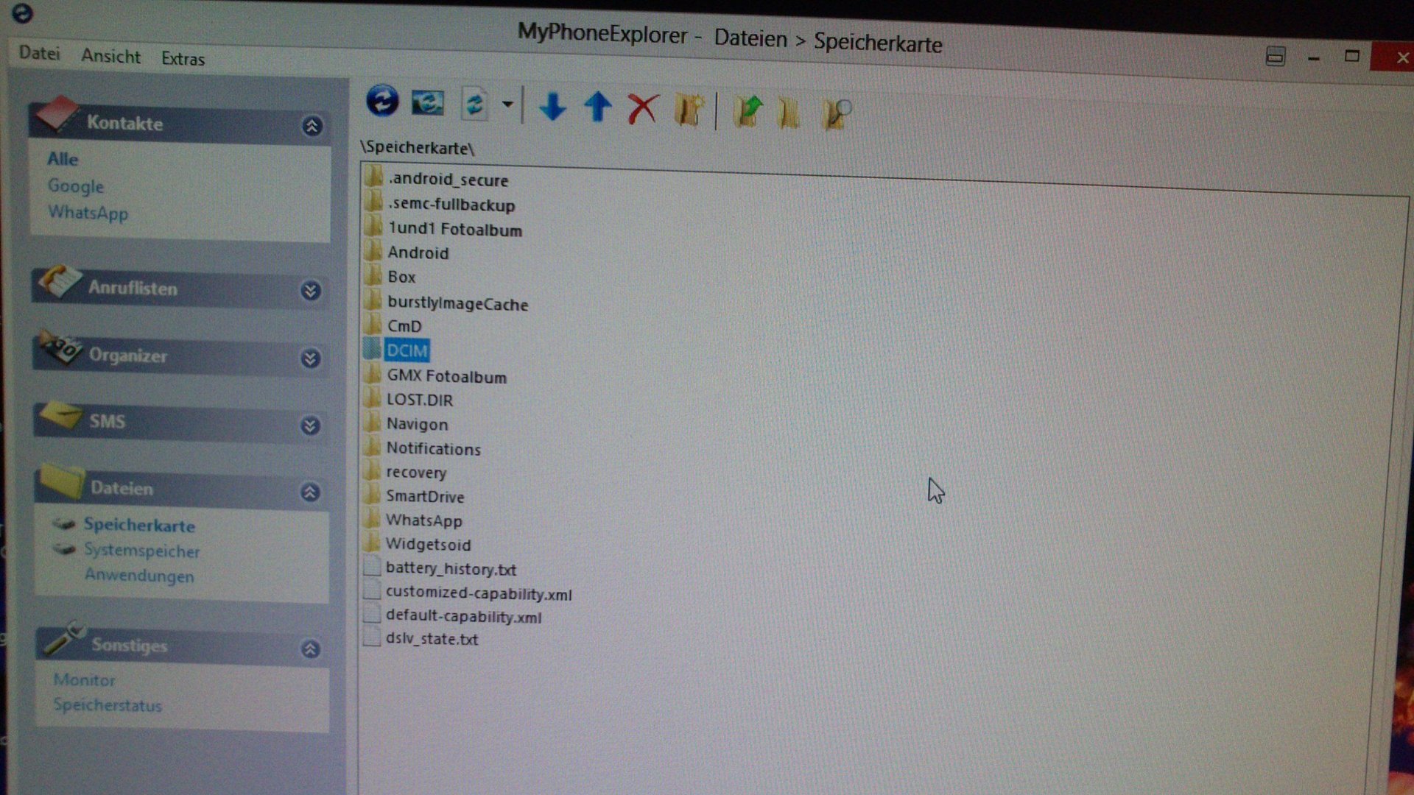Open Systemspeicher in the sidebar

coord(141,551)
